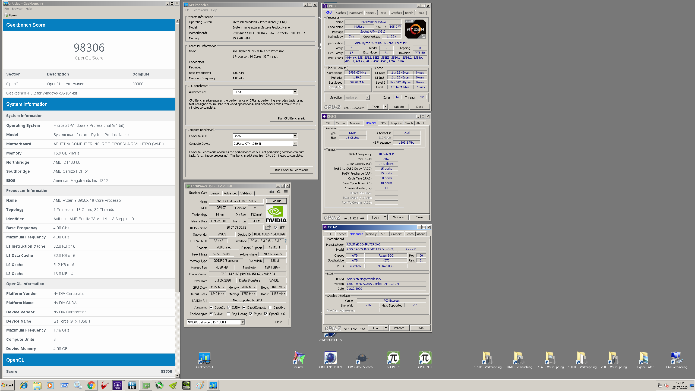
Task: Open Google Chrome from the taskbar
Action: [91, 385]
